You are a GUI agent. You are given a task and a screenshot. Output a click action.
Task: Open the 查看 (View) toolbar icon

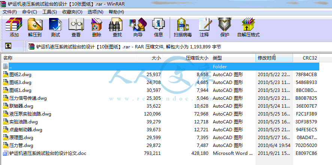pyautogui.click(x=76, y=24)
